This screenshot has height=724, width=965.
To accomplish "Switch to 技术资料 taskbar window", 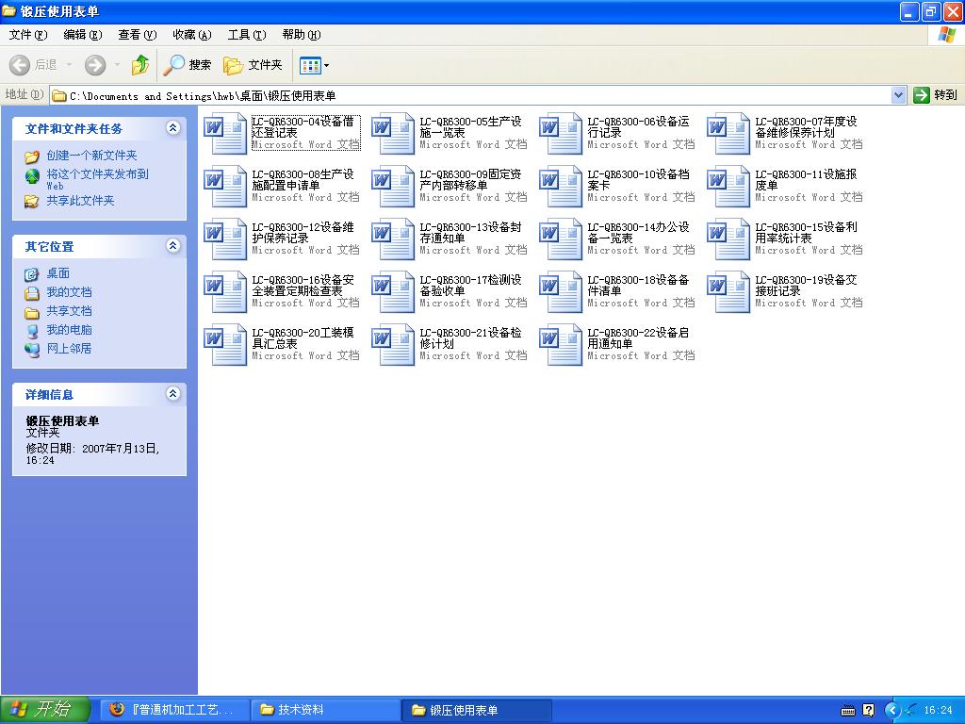I will [x=325, y=710].
